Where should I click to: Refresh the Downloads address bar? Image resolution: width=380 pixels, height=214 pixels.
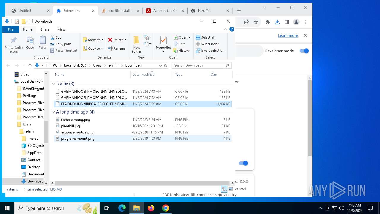click(166, 65)
